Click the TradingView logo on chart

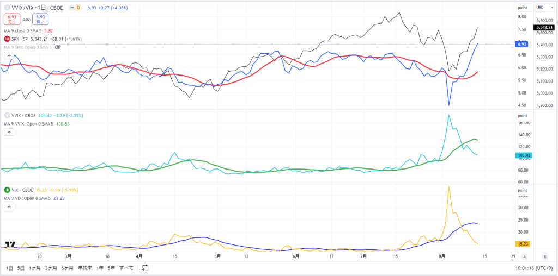click(x=10, y=244)
